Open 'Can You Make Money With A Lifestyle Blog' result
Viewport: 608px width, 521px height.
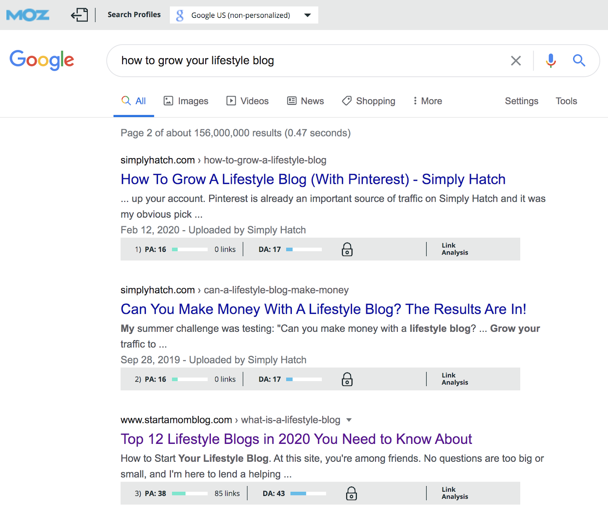(323, 309)
